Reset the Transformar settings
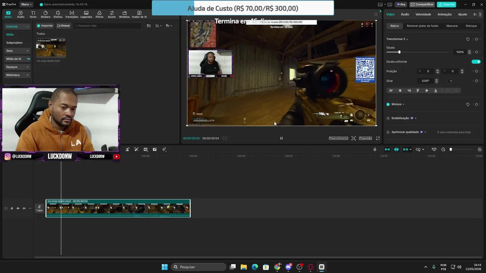 (467, 39)
